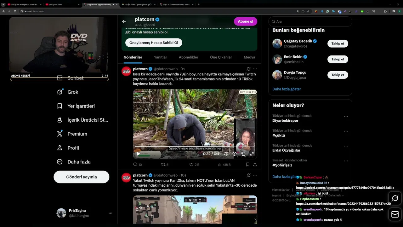Open more options on JasonTheWeen post
Viewport: 403px width, 227px height.
click(x=255, y=69)
